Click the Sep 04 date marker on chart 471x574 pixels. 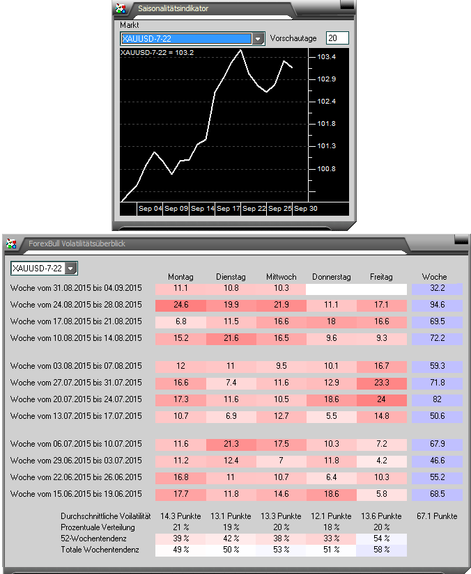150,209
